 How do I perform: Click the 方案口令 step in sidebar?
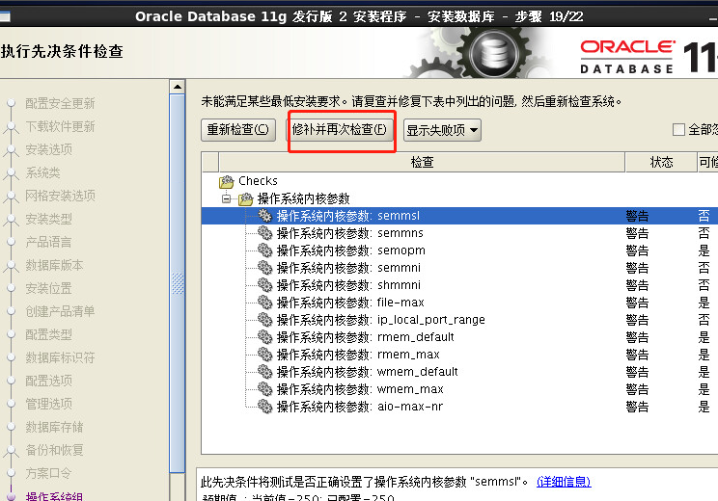[x=48, y=473]
